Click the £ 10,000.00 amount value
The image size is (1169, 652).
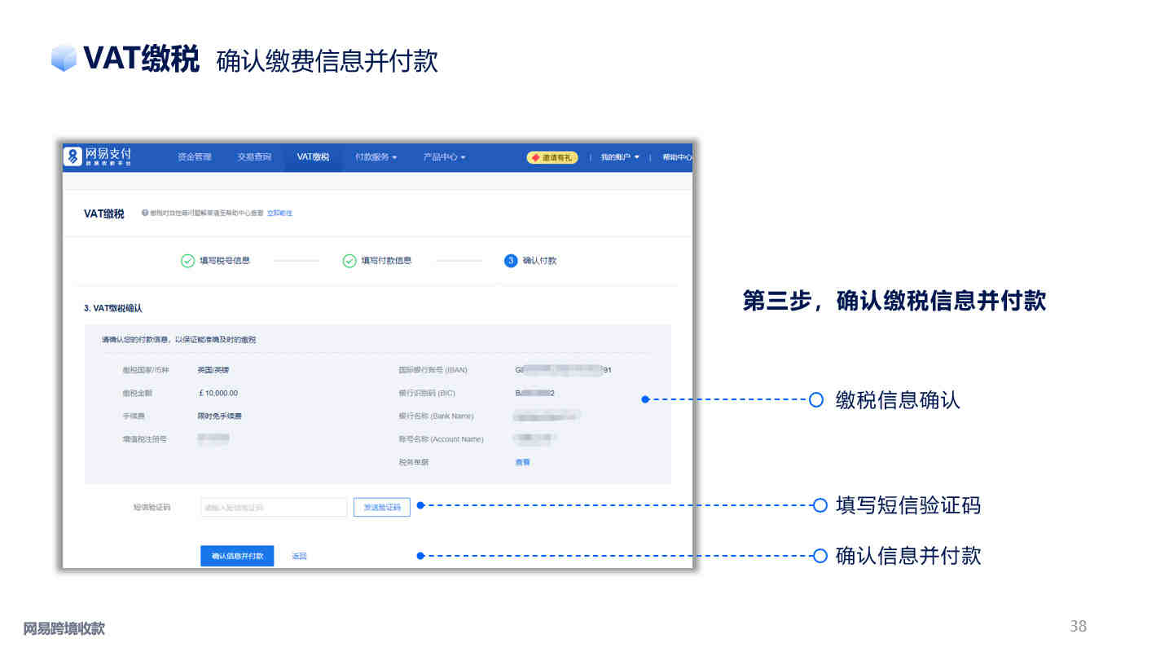[218, 393]
